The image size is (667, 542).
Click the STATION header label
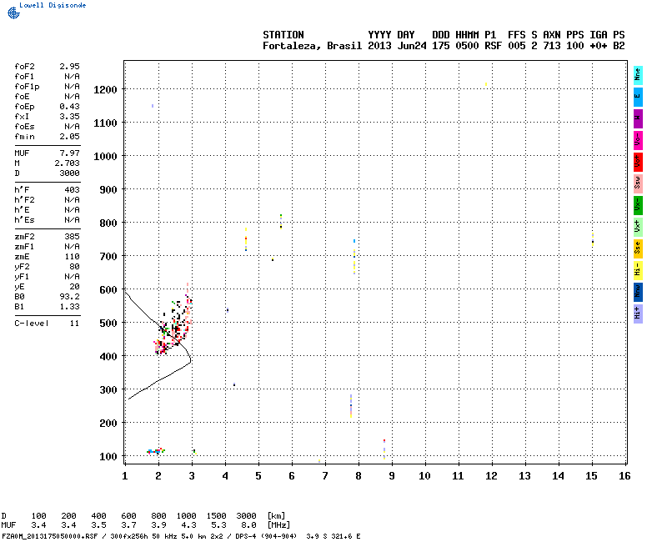coord(283,35)
